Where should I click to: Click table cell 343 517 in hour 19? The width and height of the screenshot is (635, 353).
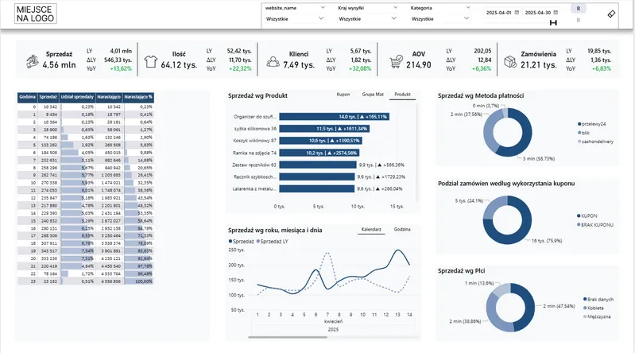click(50, 251)
